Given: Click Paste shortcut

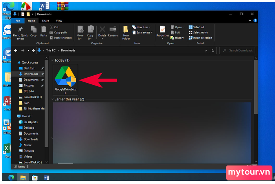Looking at the screenshot, I should pos(60,38).
